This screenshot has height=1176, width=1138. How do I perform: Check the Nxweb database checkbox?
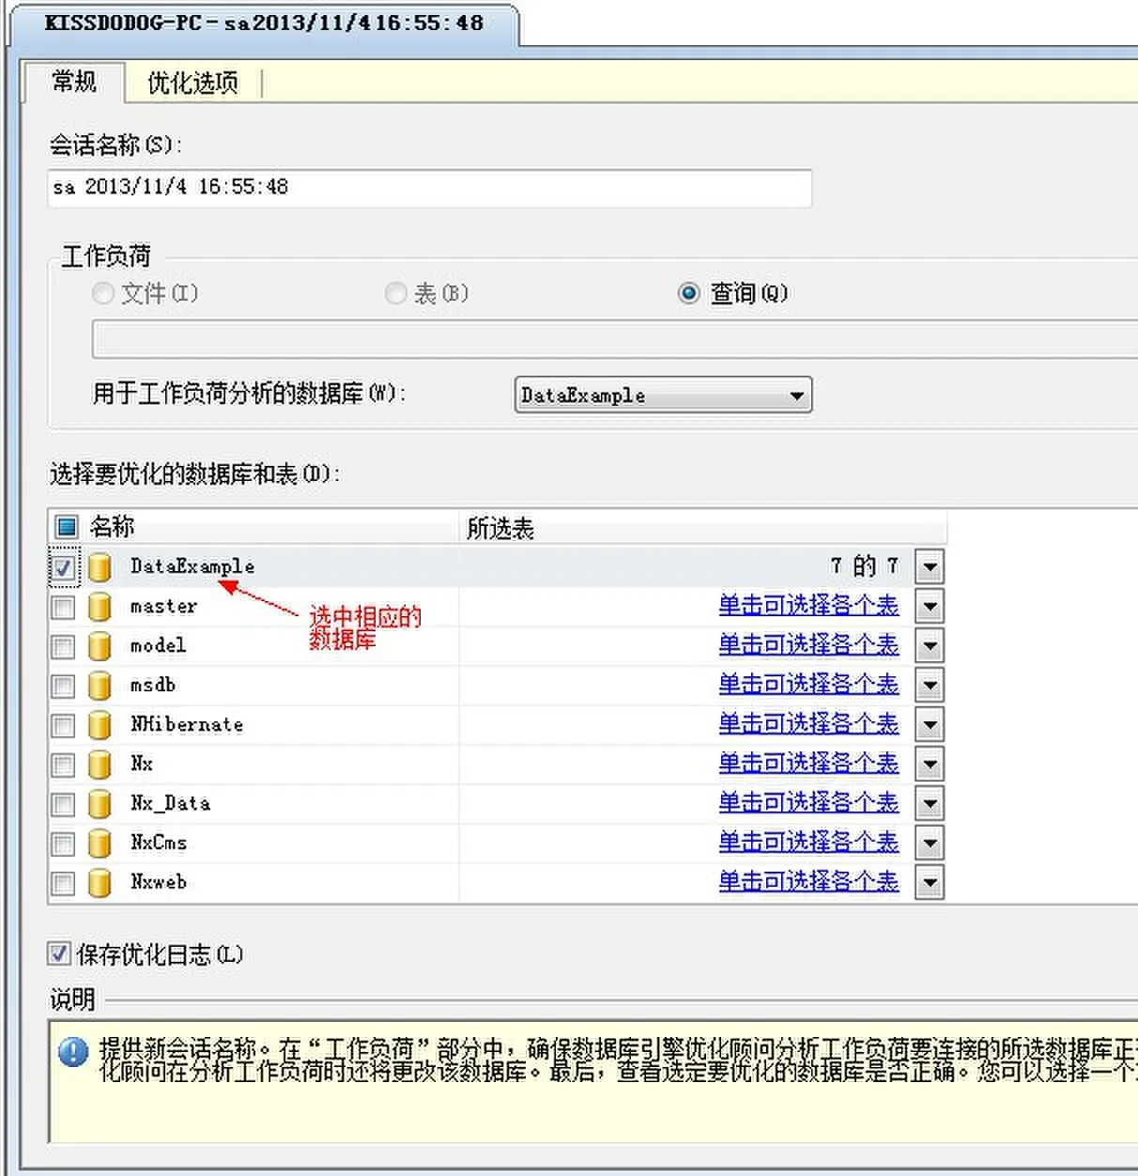[63, 884]
